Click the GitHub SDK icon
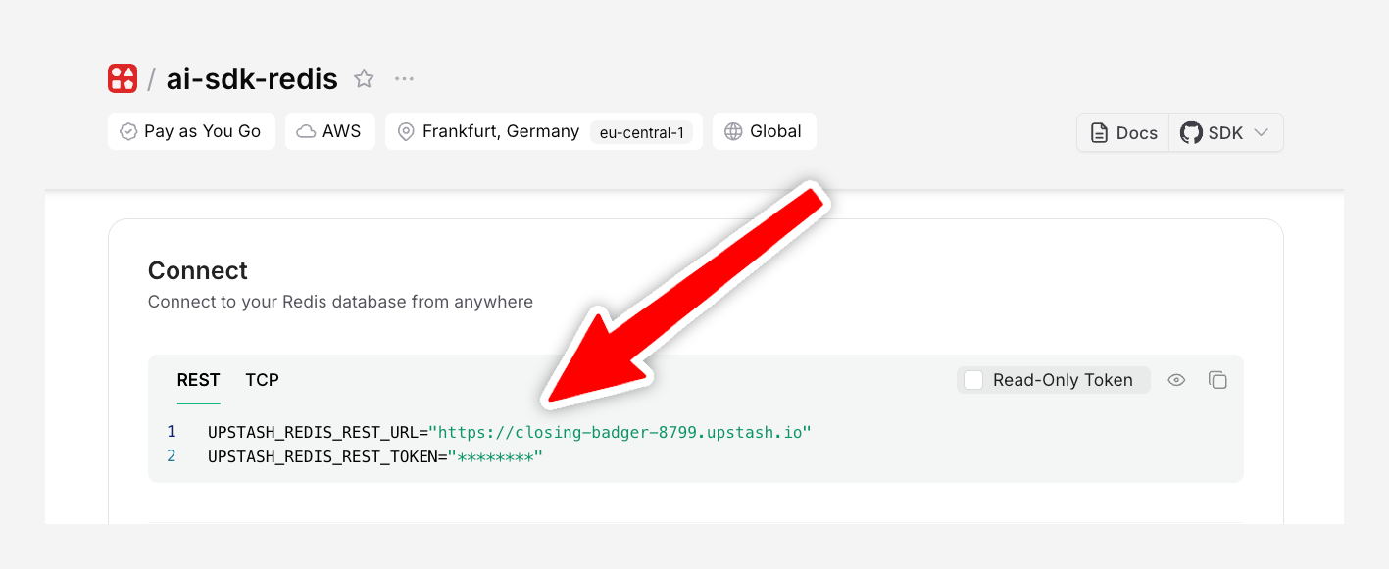 (1191, 133)
